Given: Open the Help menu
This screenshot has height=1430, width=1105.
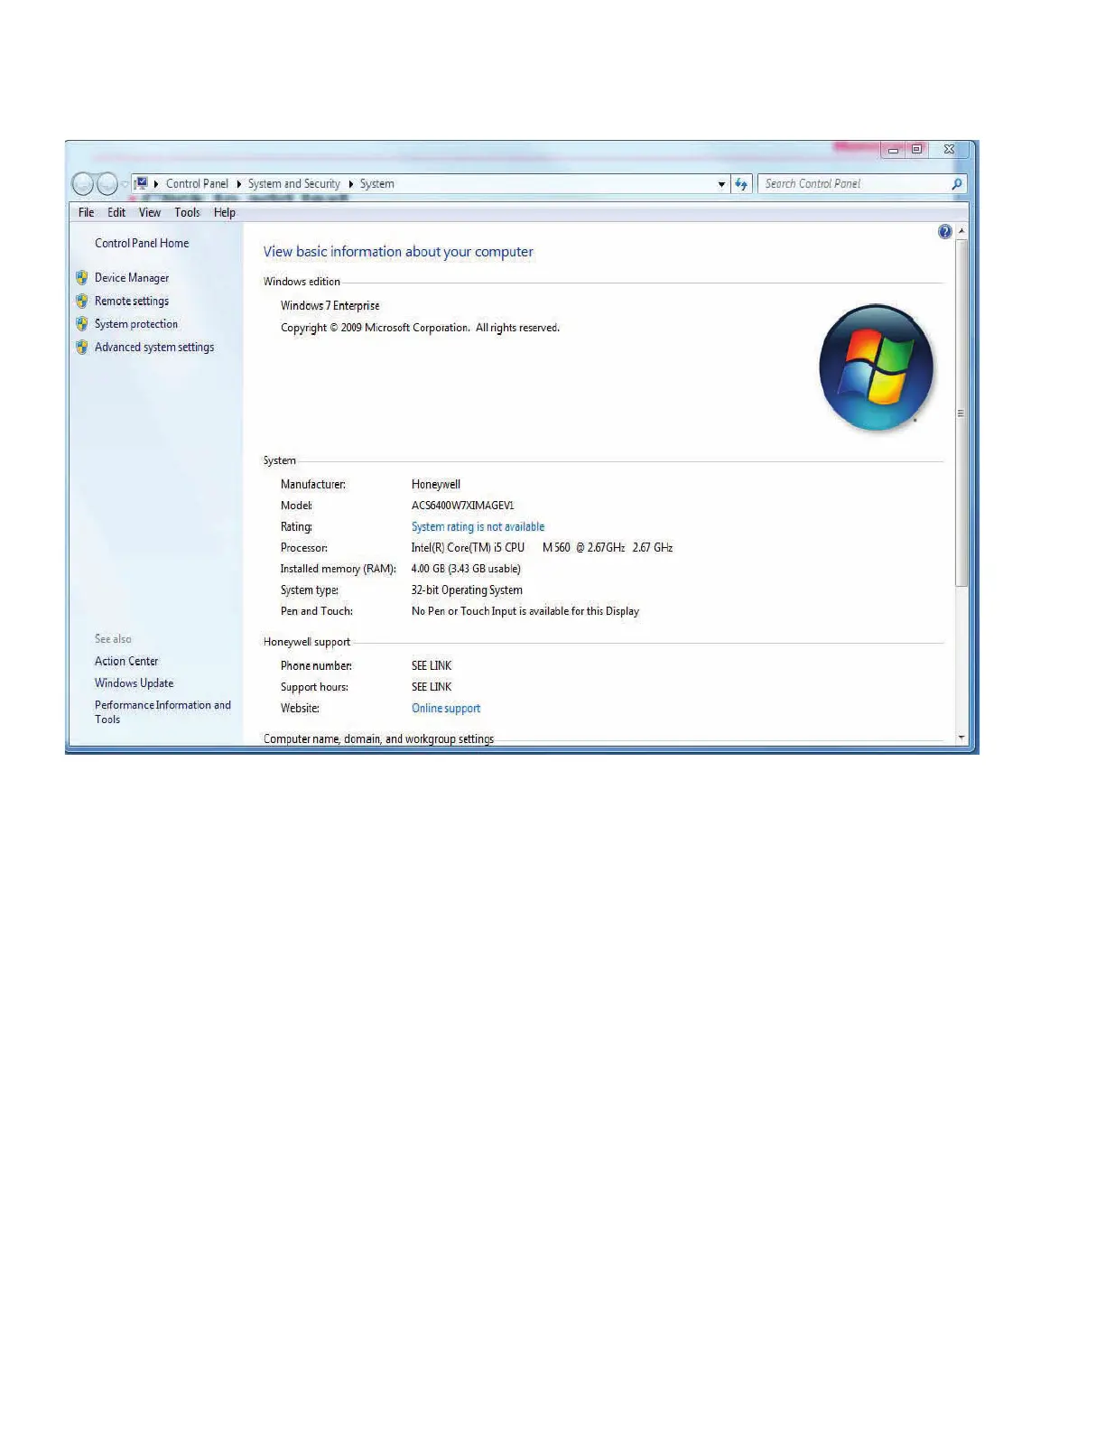Looking at the screenshot, I should pyautogui.click(x=225, y=213).
